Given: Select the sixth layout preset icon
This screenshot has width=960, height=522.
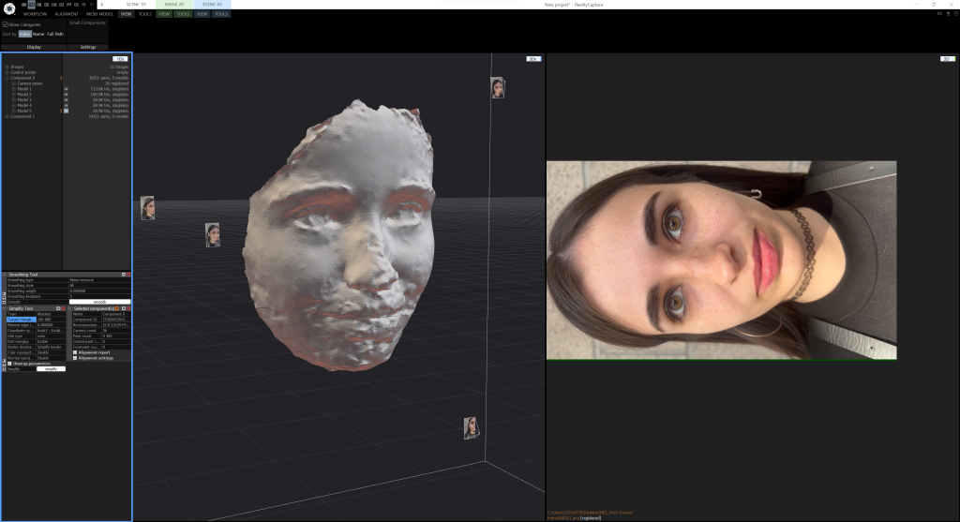Looking at the screenshot, I should coord(61,5).
